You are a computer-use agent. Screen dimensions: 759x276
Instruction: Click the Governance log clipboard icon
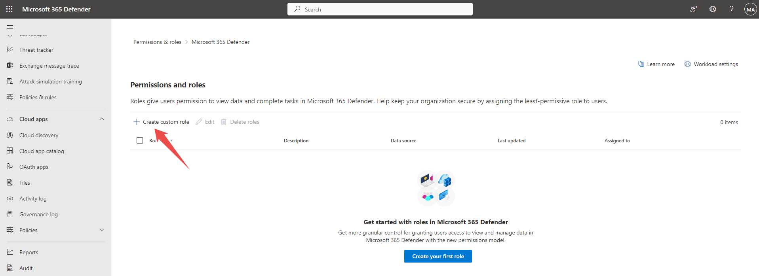click(10, 214)
